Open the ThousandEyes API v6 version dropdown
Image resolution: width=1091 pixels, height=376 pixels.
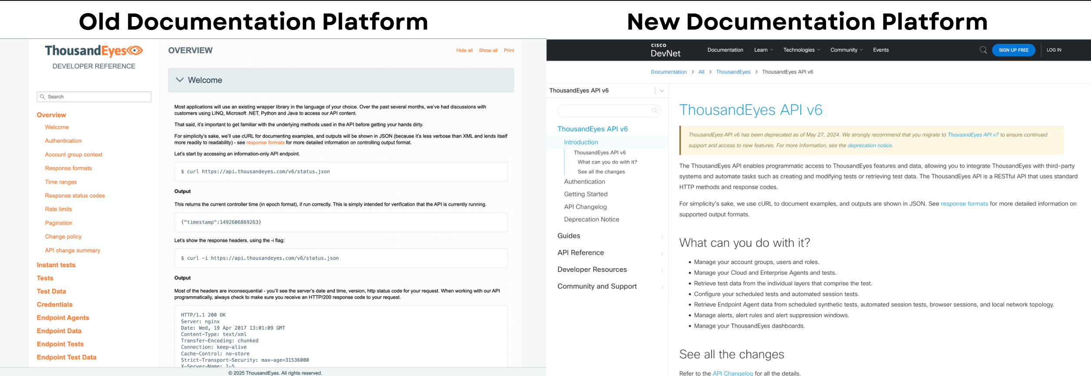661,91
